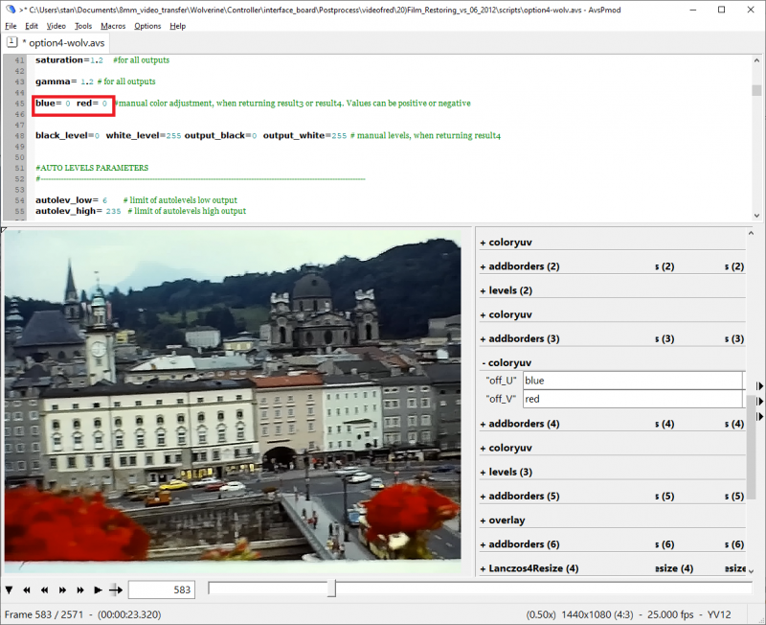Click the video toggle down-arrow playback icon
Screen dimensions: 766x625
click(9, 590)
